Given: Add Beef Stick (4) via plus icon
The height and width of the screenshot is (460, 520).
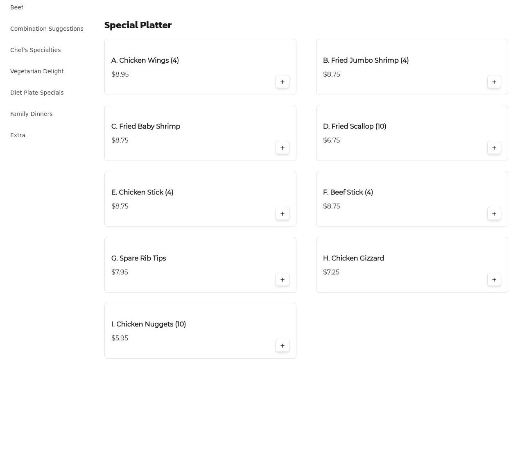Looking at the screenshot, I should (494, 213).
